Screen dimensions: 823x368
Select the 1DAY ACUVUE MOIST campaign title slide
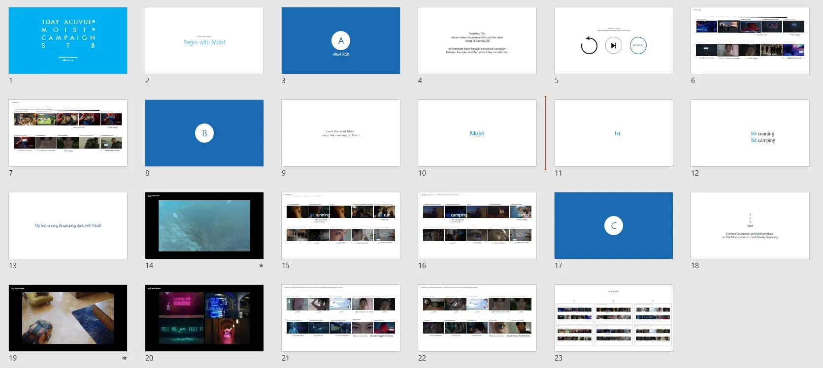(68, 41)
